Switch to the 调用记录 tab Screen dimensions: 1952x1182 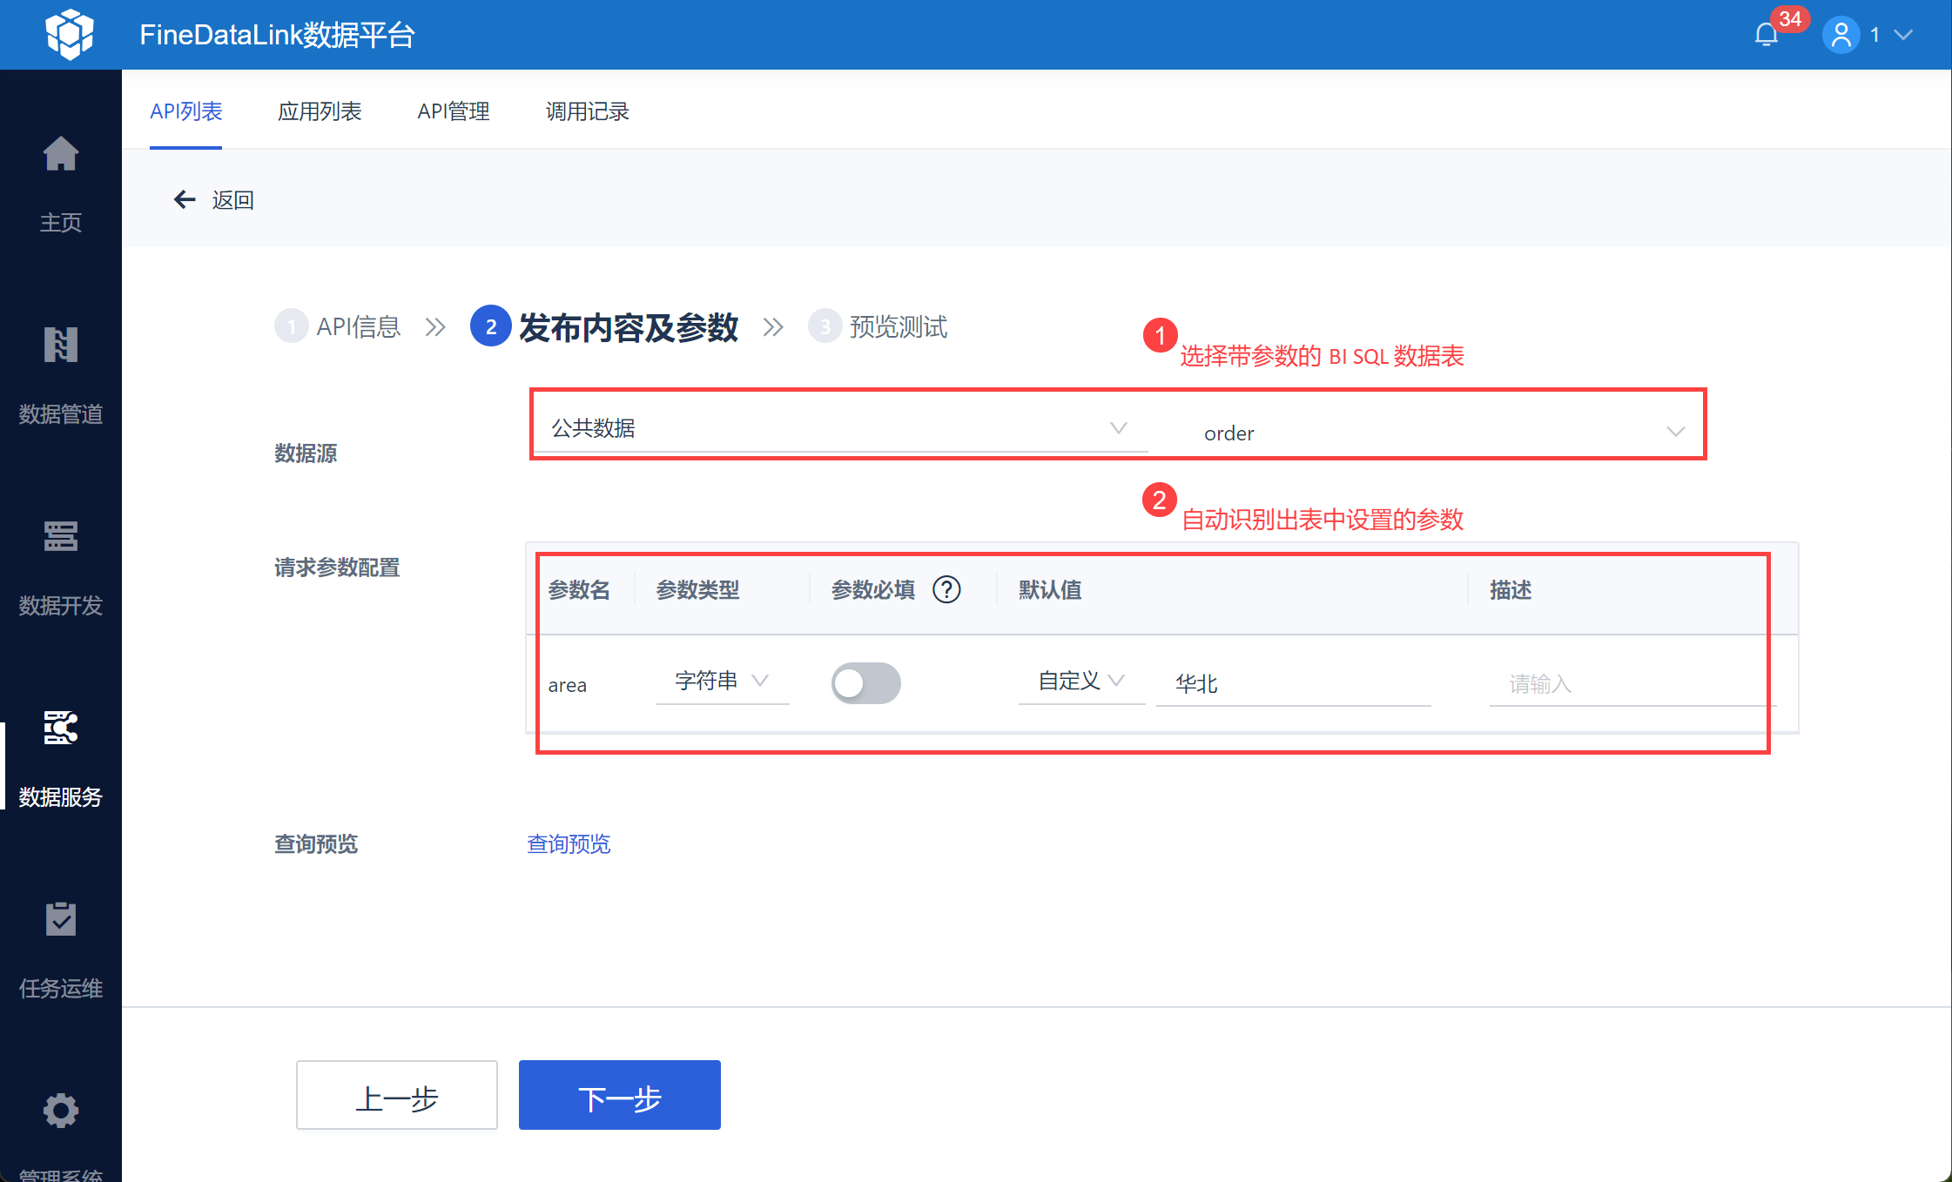[585, 111]
